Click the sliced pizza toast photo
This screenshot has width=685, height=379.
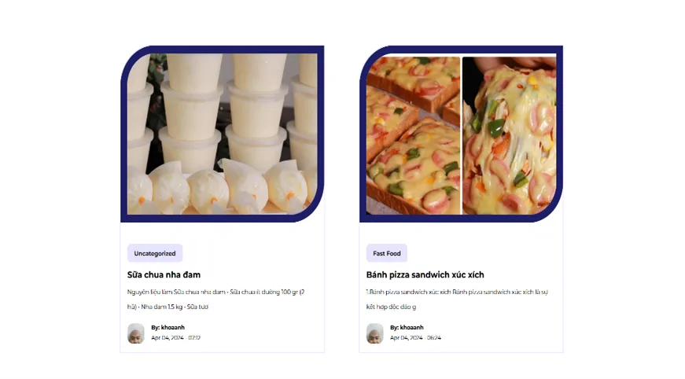413,135
